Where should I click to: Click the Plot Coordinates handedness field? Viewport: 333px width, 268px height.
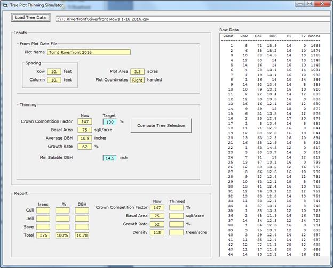tap(137, 80)
